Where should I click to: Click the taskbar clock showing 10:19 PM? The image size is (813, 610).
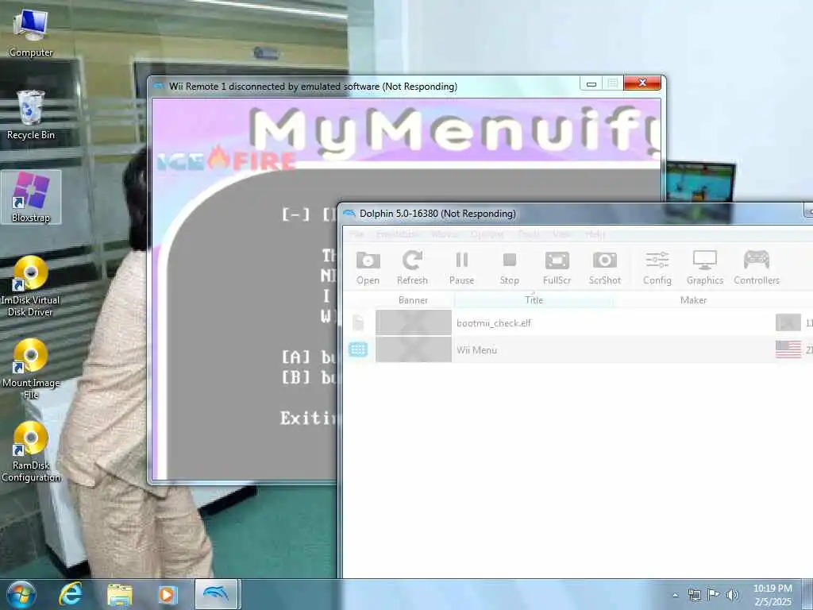[773, 595]
